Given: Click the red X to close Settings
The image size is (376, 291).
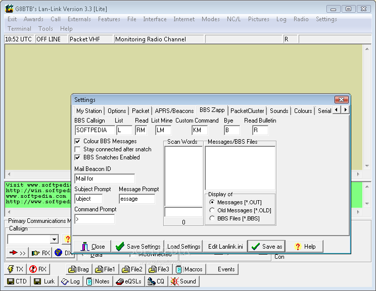Looking at the screenshot, I should point(341,99).
